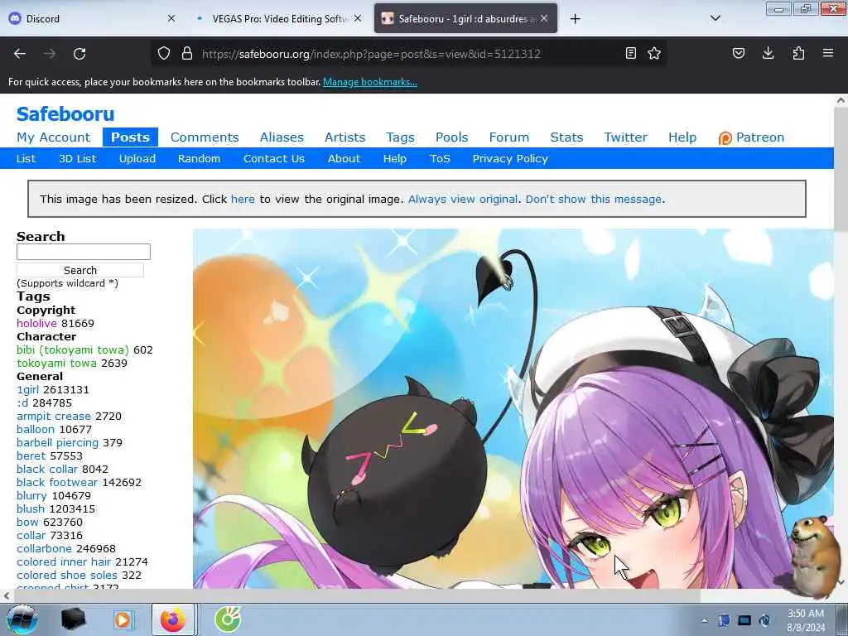Go back with the browser back arrow
This screenshot has height=636, width=848.
(x=20, y=54)
